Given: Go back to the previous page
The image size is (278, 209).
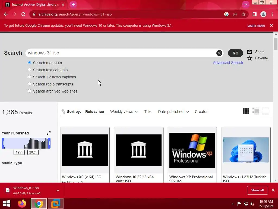Looking at the screenshot, I should coord(6,14).
